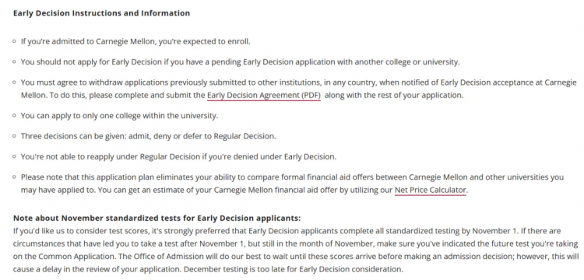
Task: Click the sentence "you're expected to enroll"
Action: coord(205,41)
